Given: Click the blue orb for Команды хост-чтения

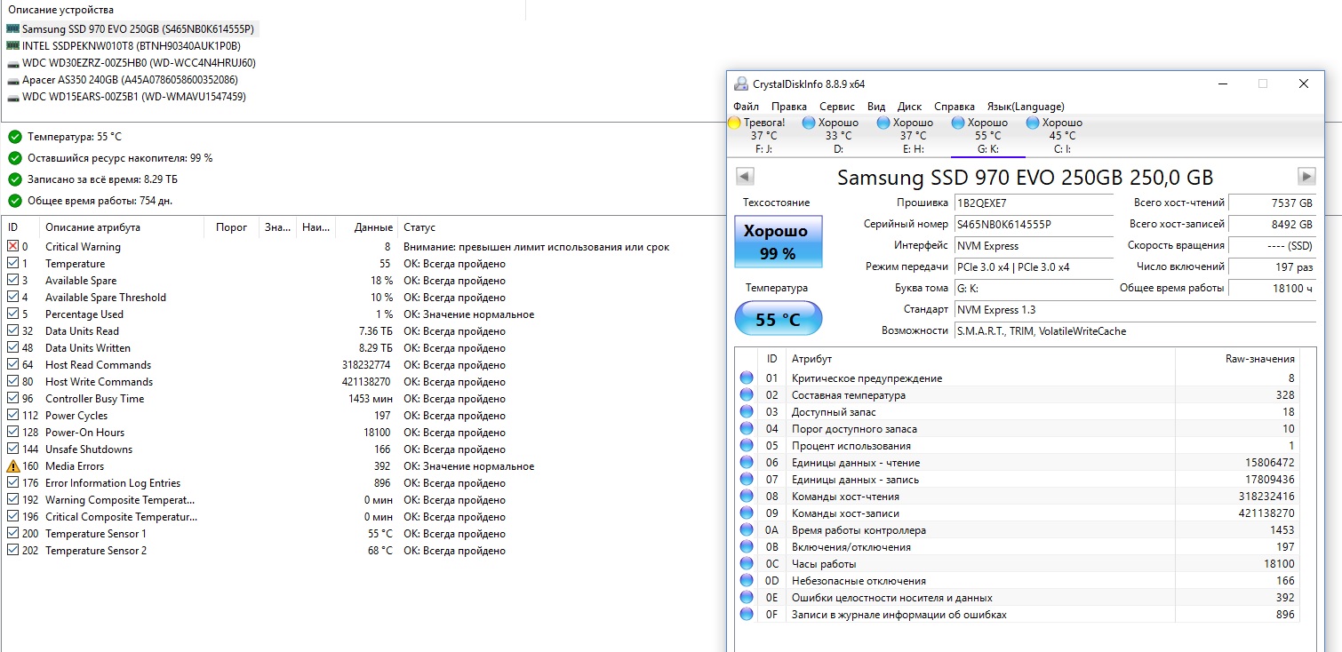Looking at the screenshot, I should pos(747,497).
